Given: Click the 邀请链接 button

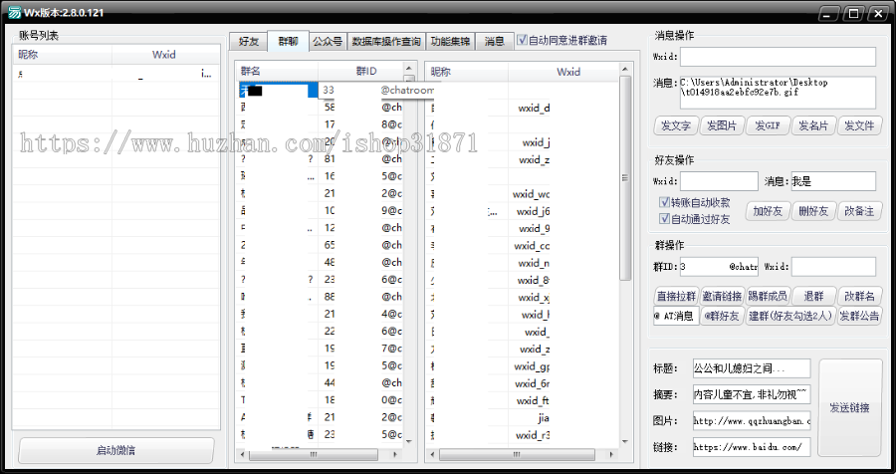Looking at the screenshot, I should [723, 296].
